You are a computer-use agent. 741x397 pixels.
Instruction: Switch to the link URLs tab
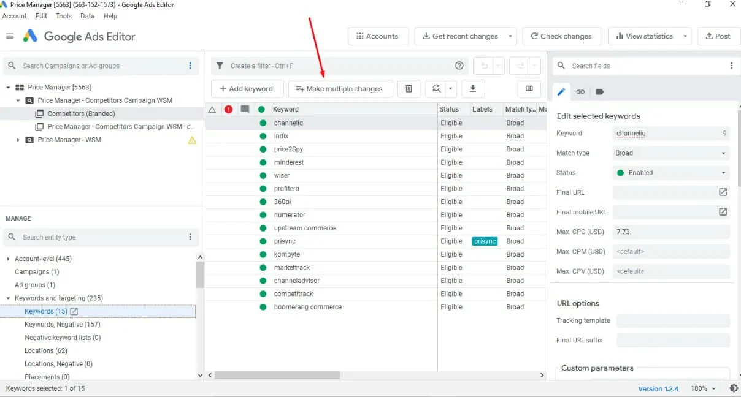point(580,92)
